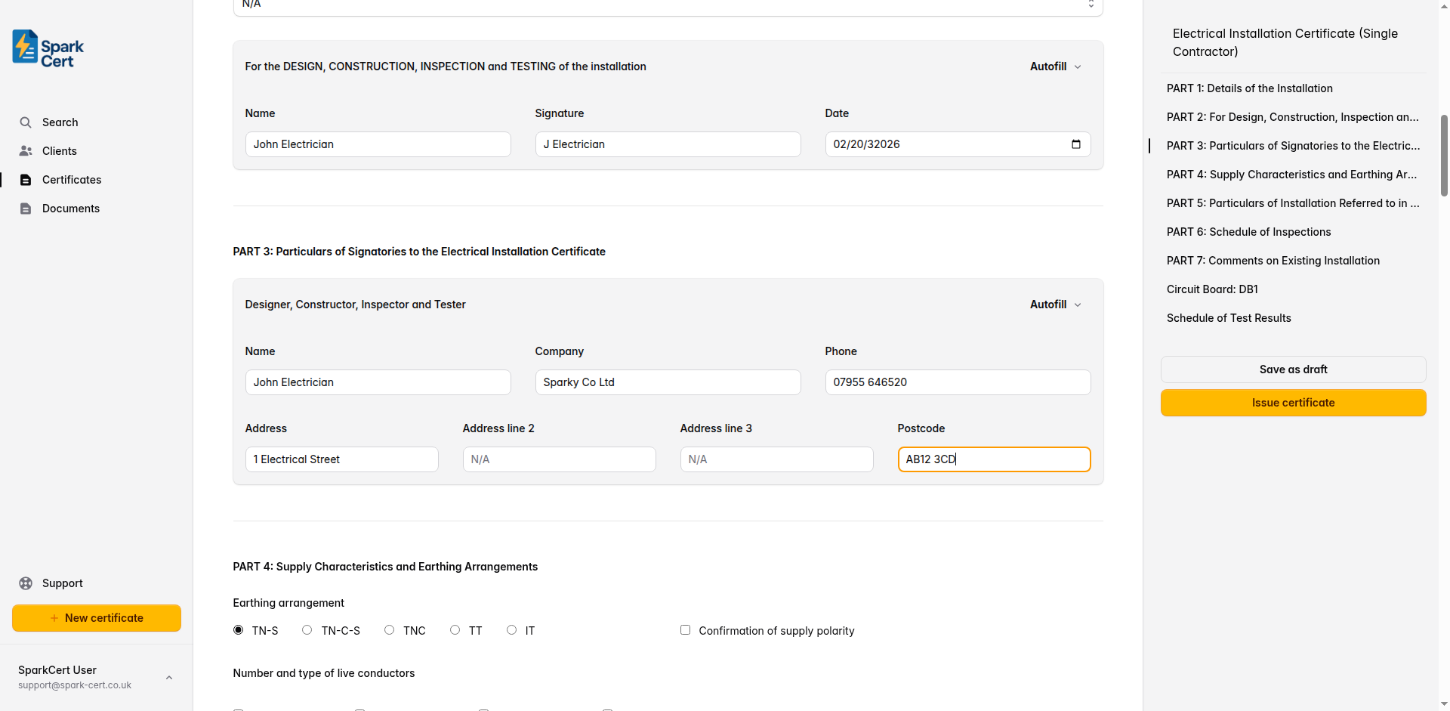Collapse the SparkCert User account panel
This screenshot has width=1450, height=711.
(168, 677)
